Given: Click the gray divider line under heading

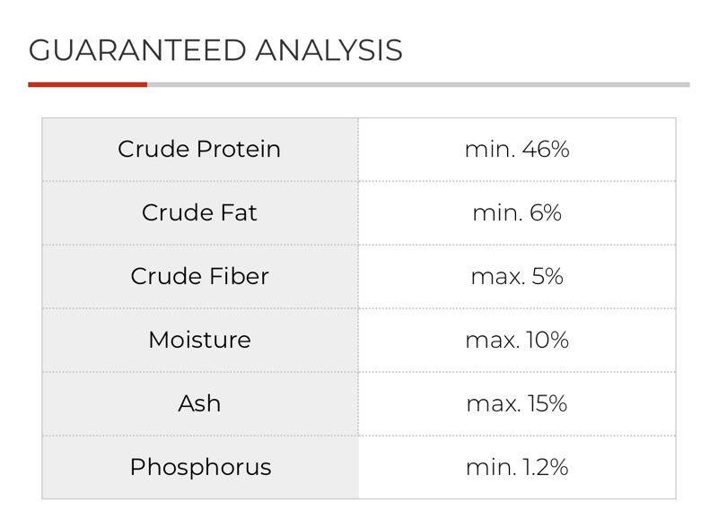Looking at the screenshot, I should (x=418, y=84).
